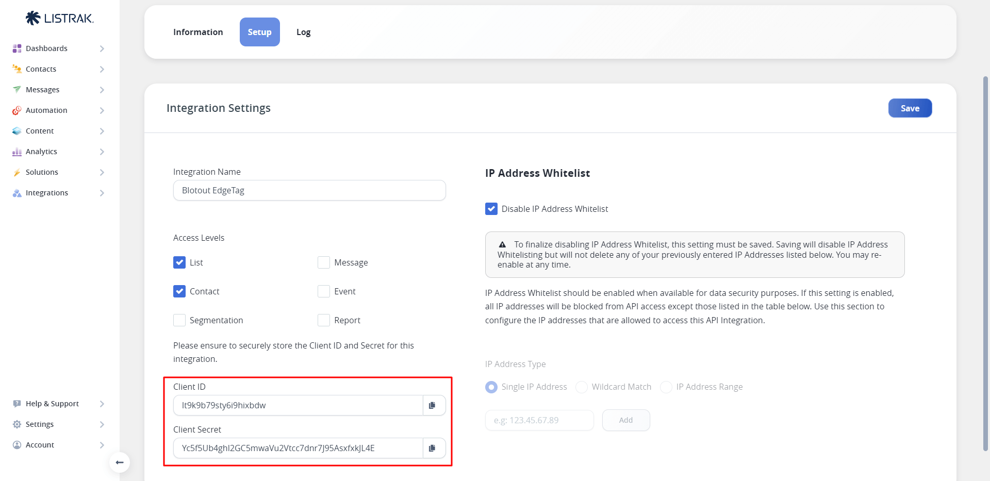Image resolution: width=990 pixels, height=481 pixels.
Task: Select the Wildcard Match radio option
Action: point(582,387)
